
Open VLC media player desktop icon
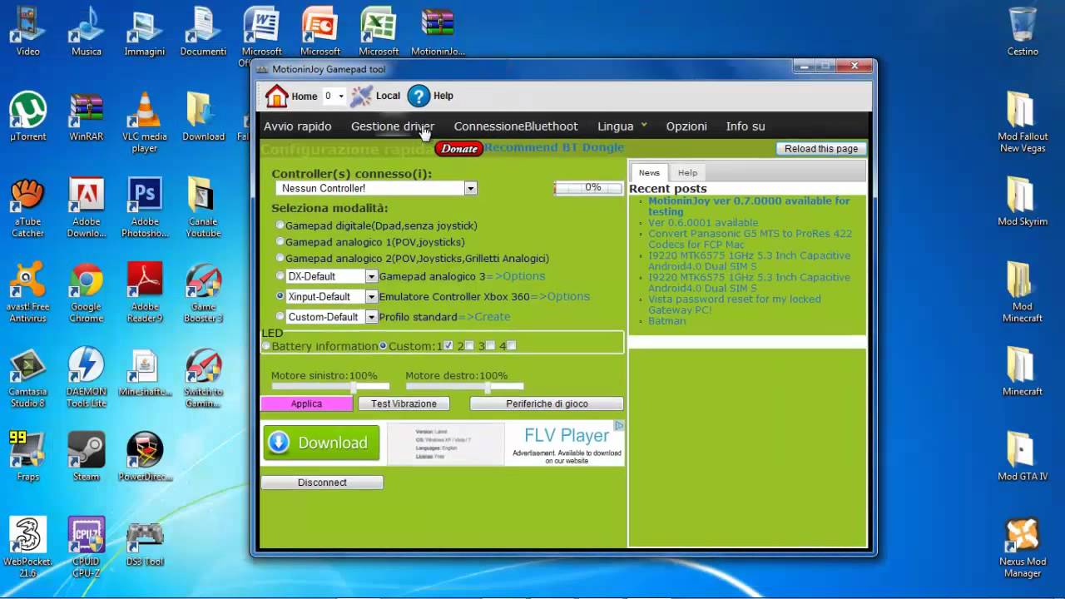(x=145, y=122)
